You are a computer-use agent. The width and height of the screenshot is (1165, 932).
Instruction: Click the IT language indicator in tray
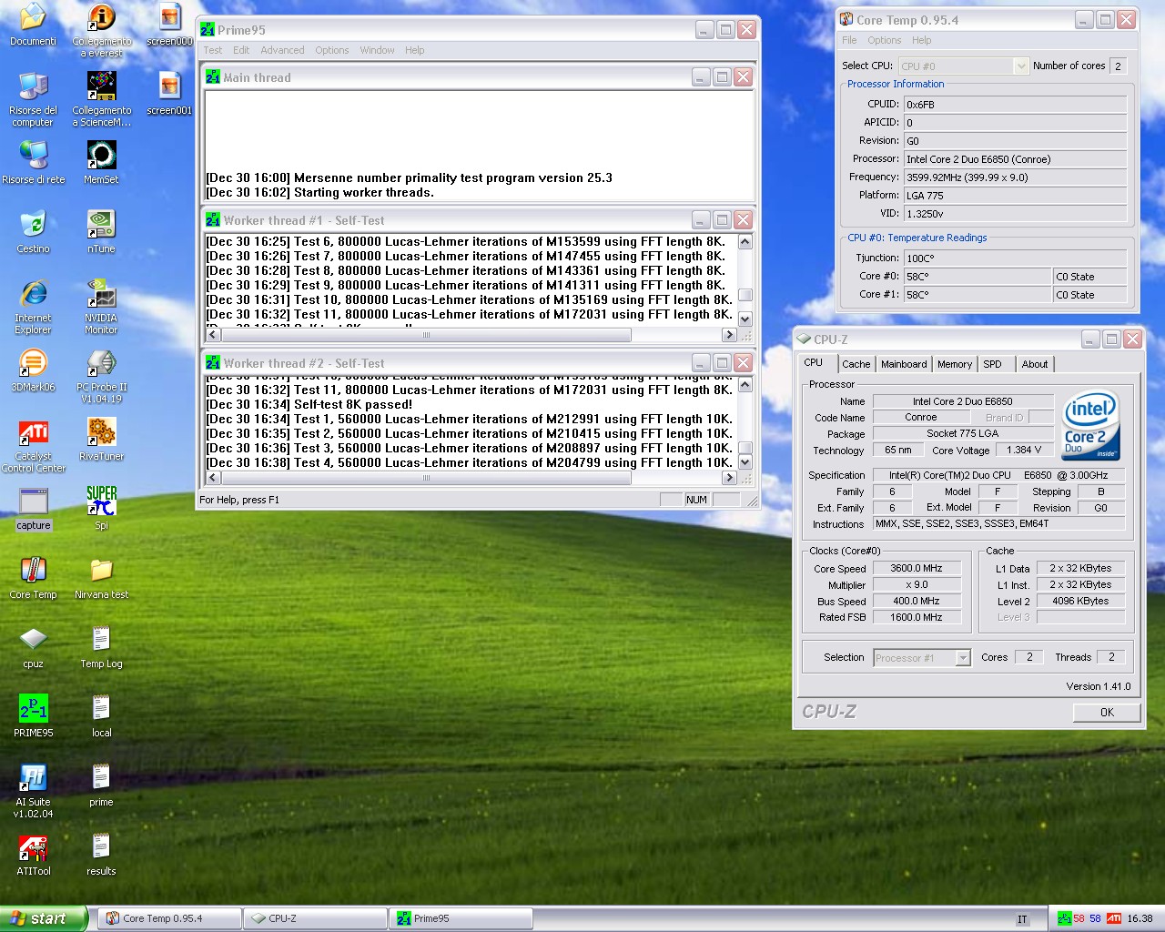click(1022, 919)
